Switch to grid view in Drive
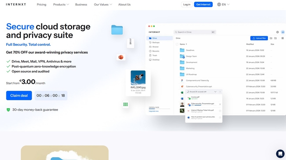This screenshot has width=286, height=160. [x=282, y=38]
